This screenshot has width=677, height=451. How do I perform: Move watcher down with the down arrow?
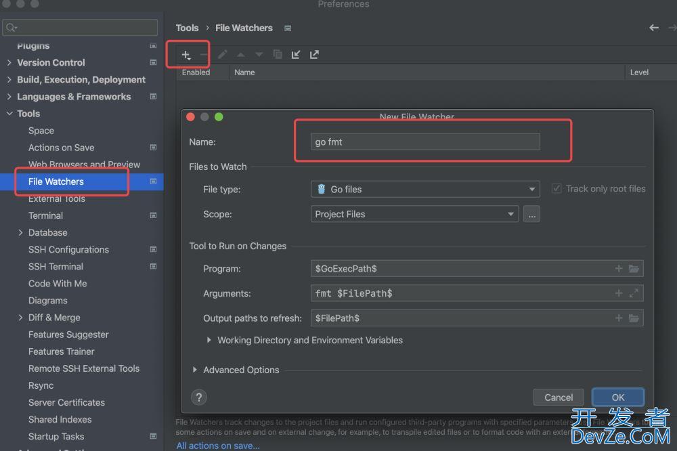[x=259, y=54]
